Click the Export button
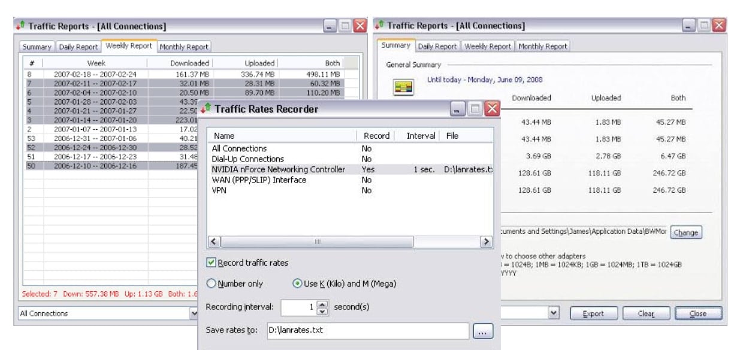The image size is (743, 350). click(x=593, y=314)
